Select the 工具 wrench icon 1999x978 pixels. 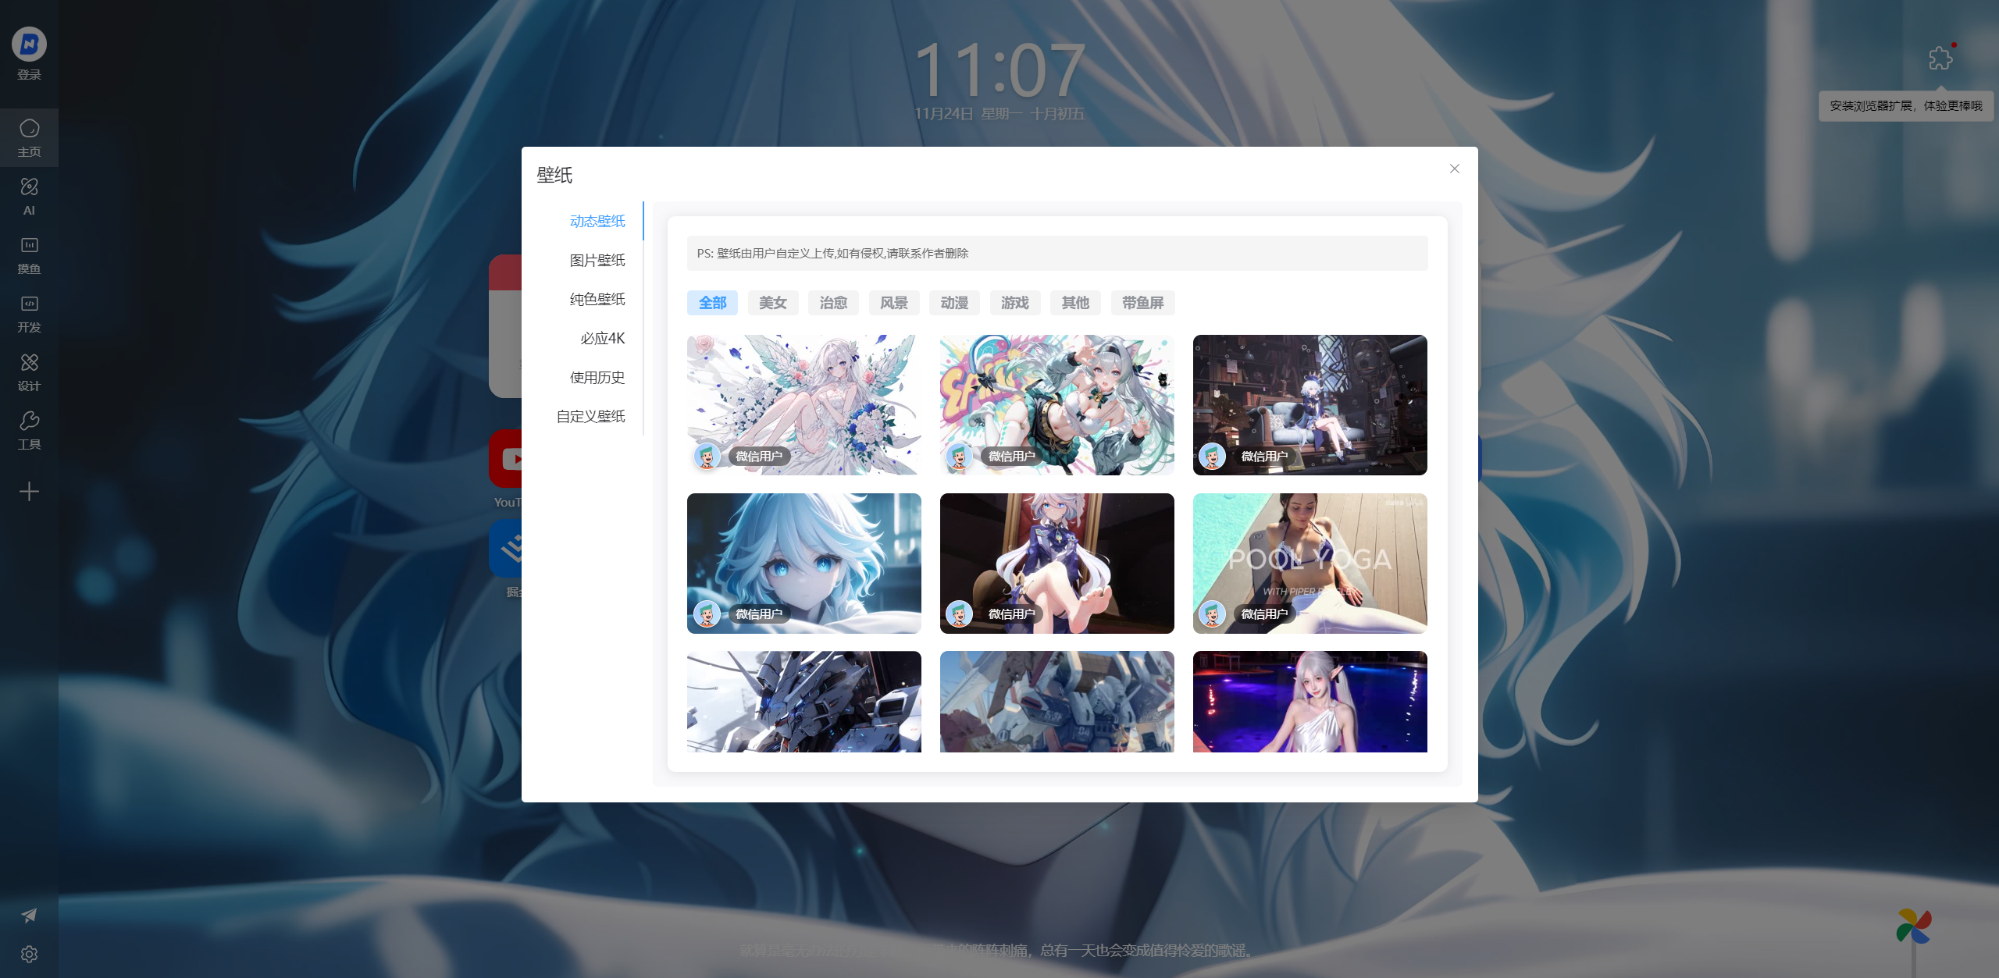coord(29,430)
